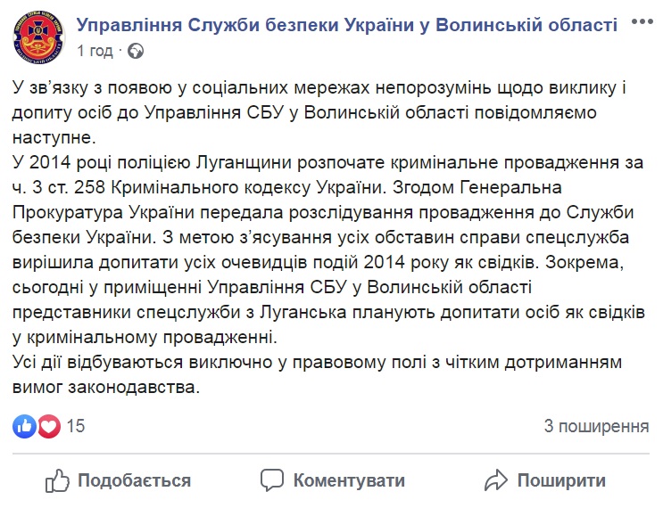Open the '3 поширення' shares list
663x508 pixels.
[597, 426]
